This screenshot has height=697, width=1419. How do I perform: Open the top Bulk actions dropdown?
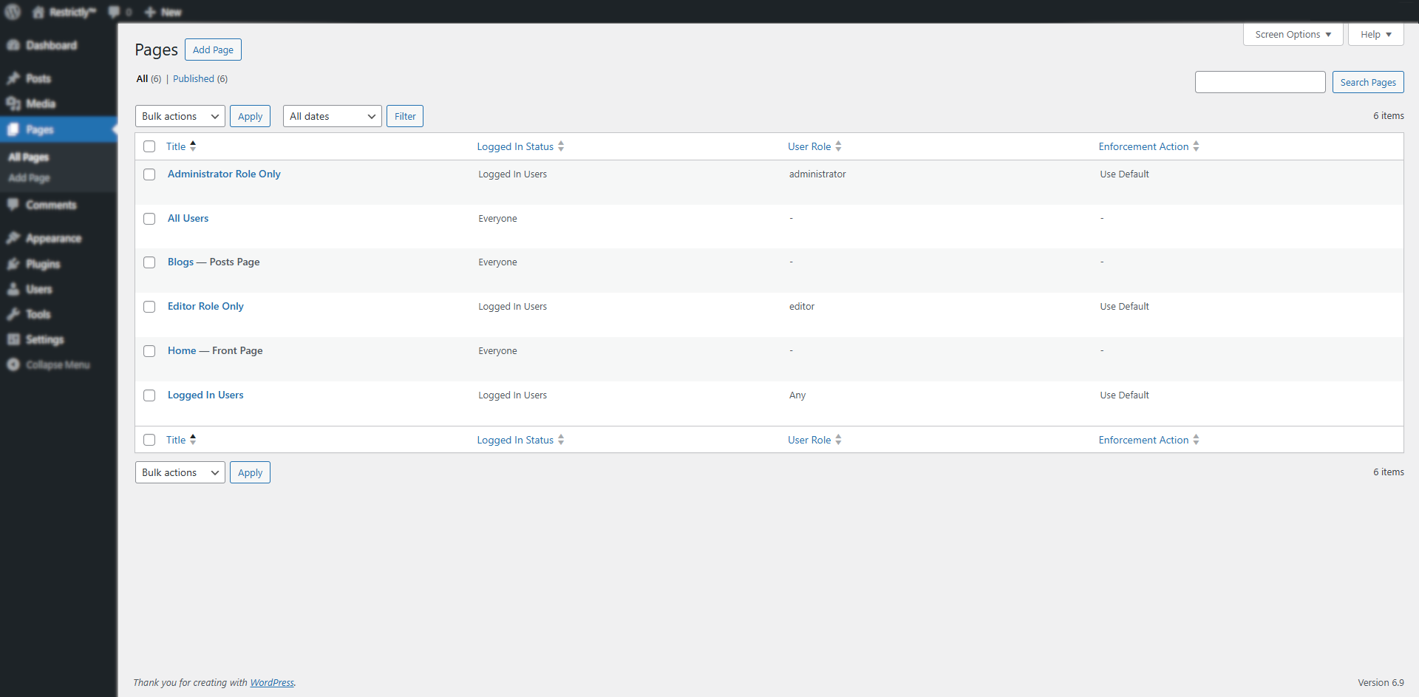click(180, 116)
